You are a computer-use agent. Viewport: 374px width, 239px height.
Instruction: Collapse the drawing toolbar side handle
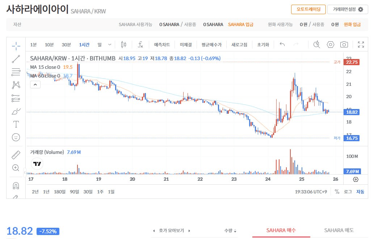tap(25, 172)
